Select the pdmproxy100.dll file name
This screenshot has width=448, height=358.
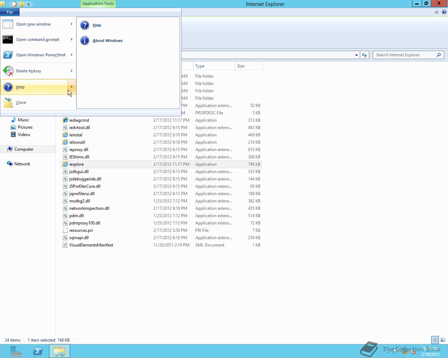pyautogui.click(x=85, y=223)
